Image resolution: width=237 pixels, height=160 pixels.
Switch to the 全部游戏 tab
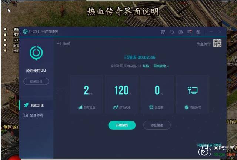click(x=36, y=115)
